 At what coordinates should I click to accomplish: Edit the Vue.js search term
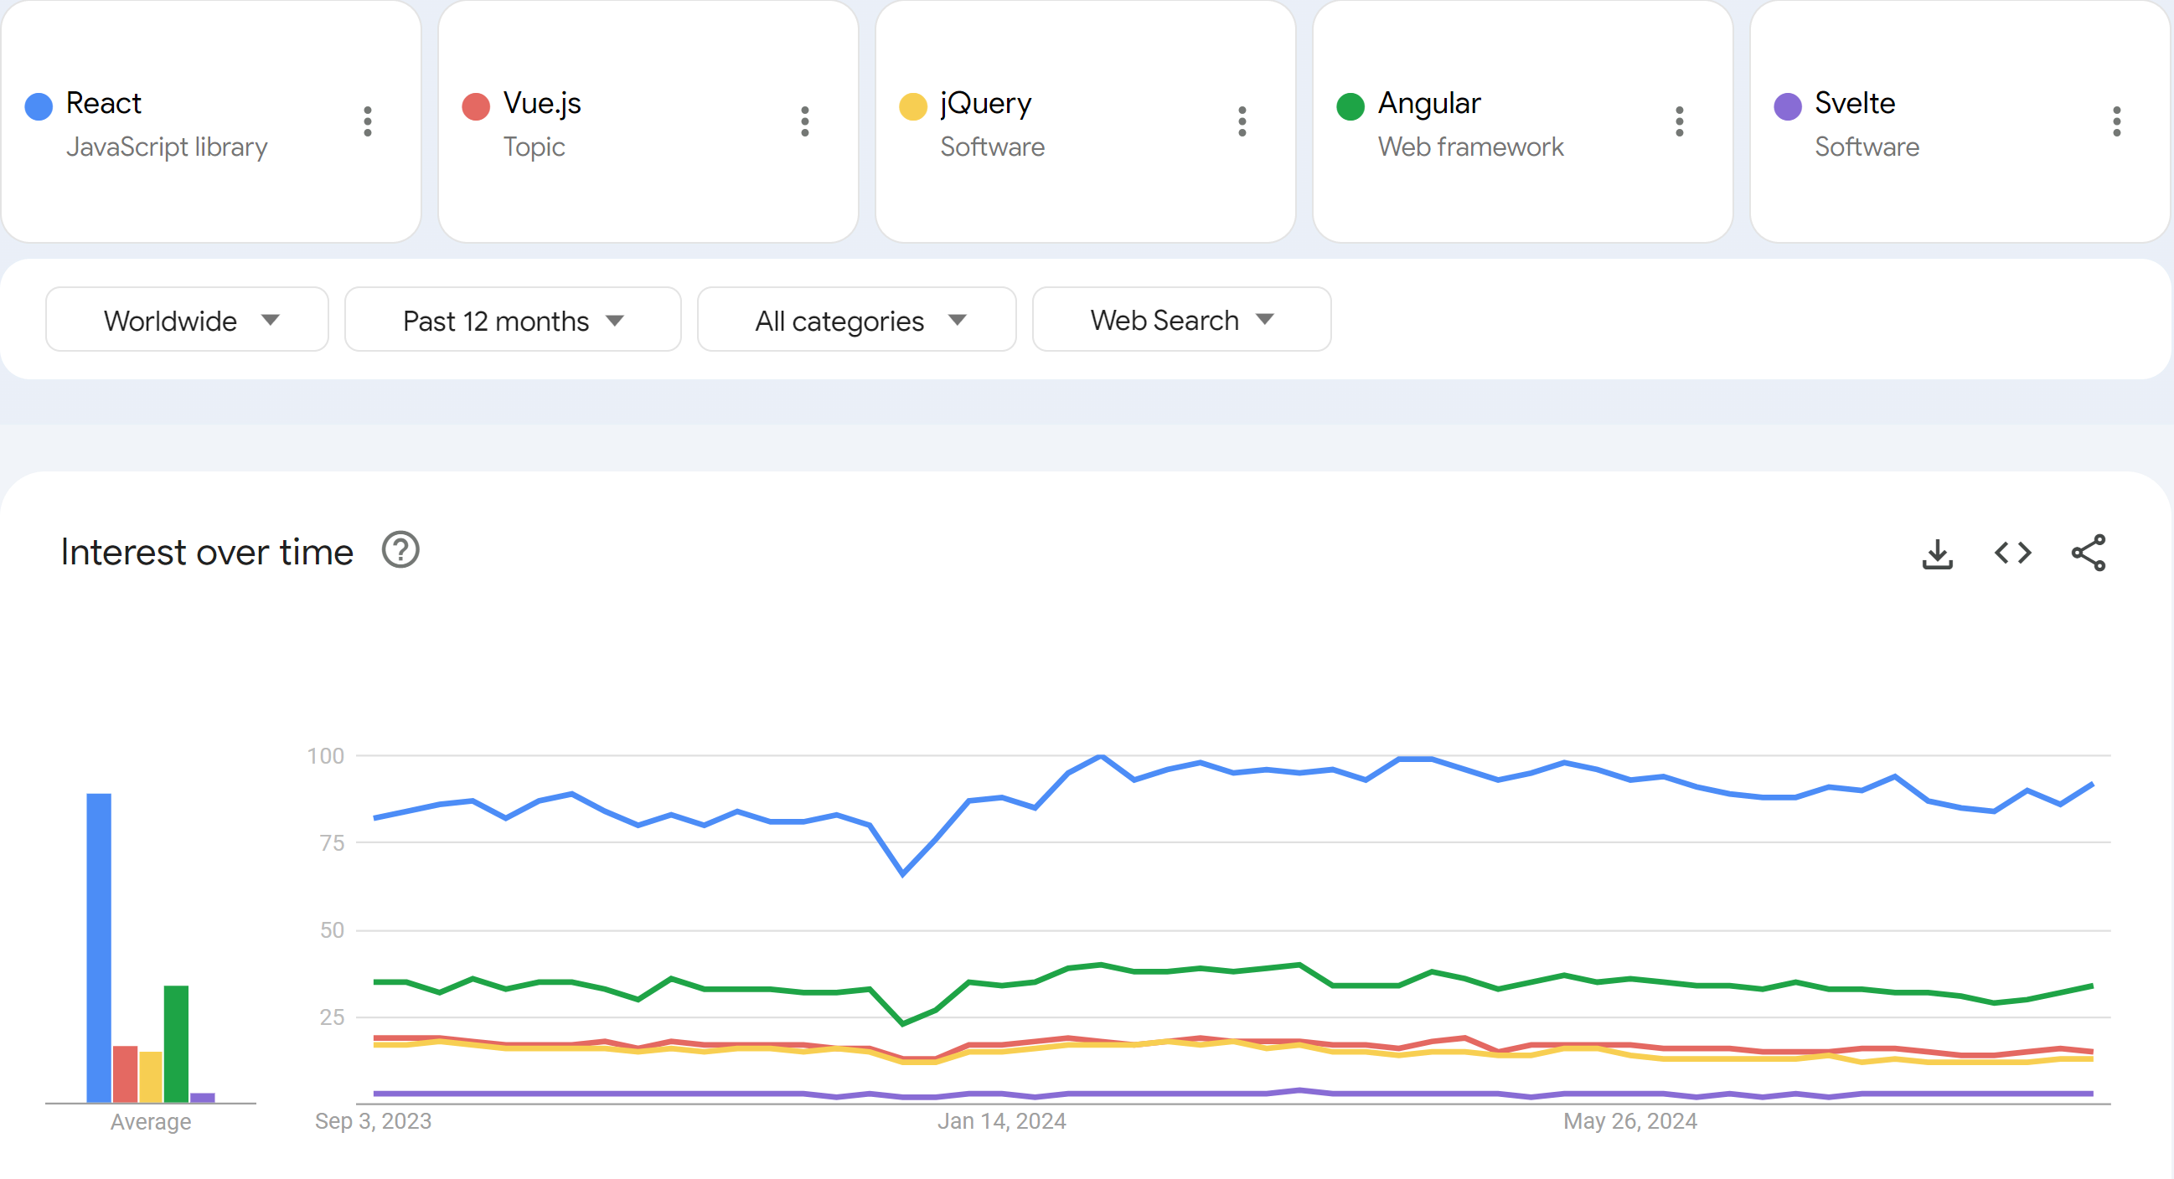[x=542, y=103]
